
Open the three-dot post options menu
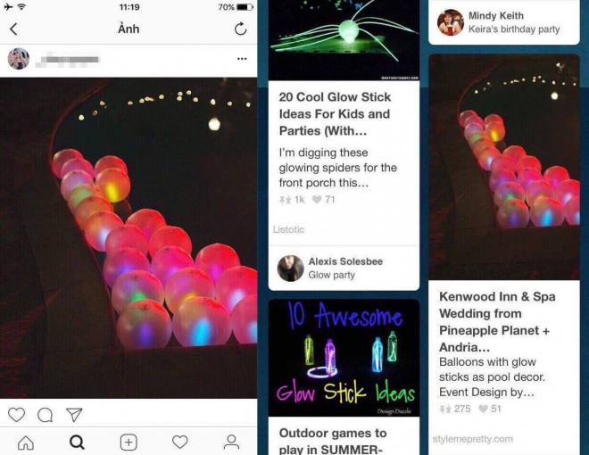pos(242,59)
